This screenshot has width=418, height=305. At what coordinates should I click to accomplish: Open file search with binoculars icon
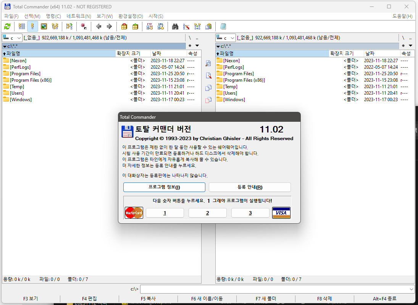pyautogui.click(x=175, y=26)
